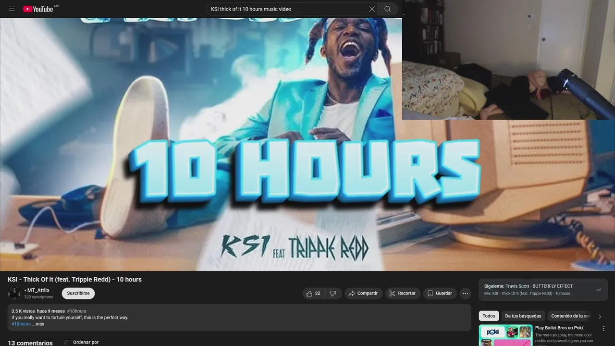Click the 329 suscriptores count
Viewport: 615px width, 346px height.
point(38,297)
